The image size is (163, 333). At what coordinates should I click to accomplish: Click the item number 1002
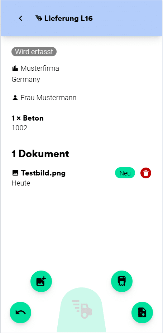click(19, 128)
